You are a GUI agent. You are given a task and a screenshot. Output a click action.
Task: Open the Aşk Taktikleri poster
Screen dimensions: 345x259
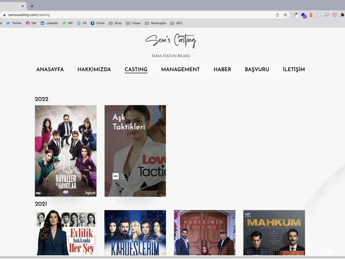(x=135, y=151)
